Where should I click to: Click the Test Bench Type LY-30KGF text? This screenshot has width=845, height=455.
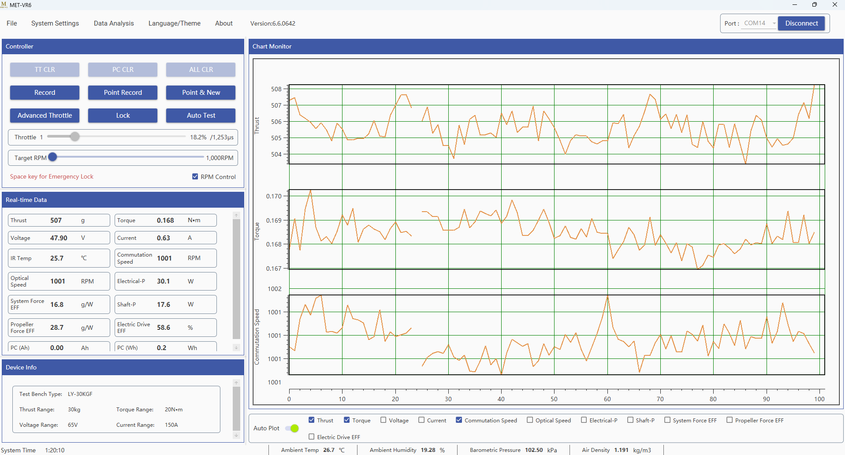pos(80,394)
